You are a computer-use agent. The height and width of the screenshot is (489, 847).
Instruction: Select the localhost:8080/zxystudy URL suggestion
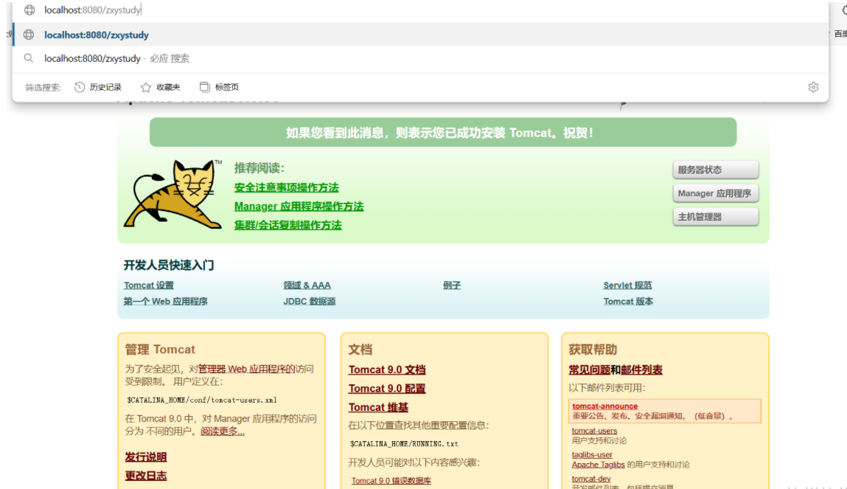[x=422, y=35]
